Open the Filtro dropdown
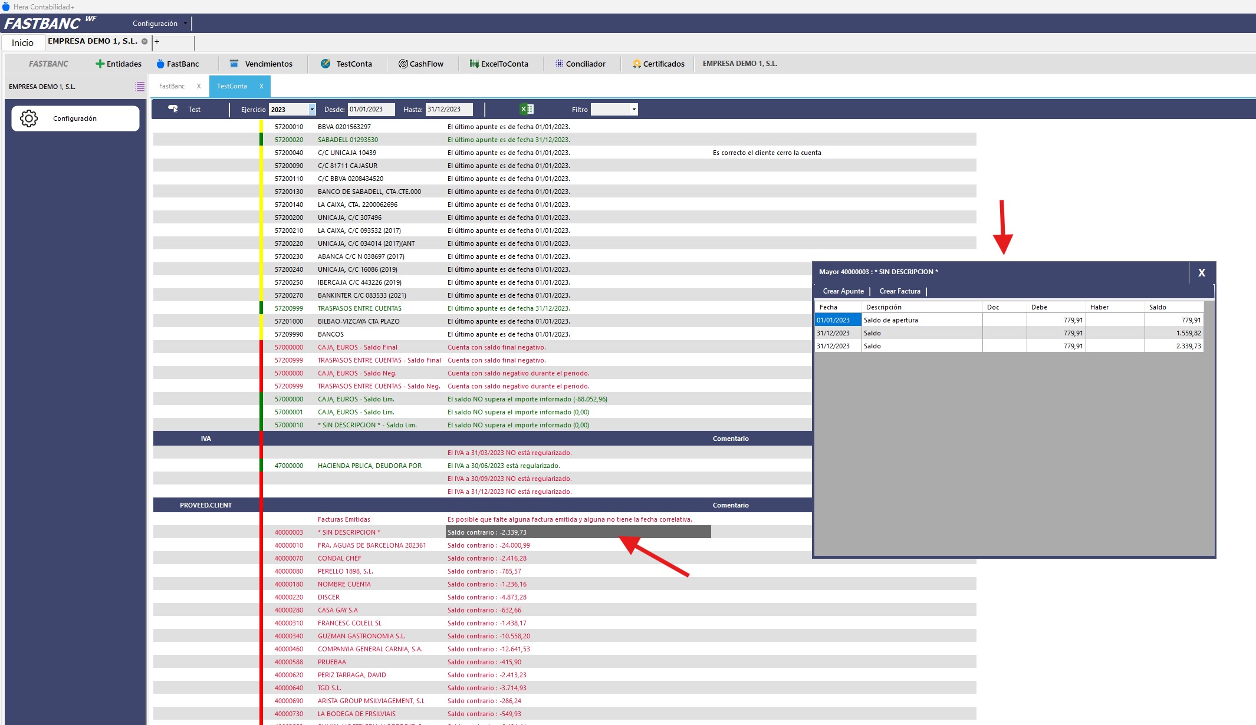This screenshot has width=1256, height=725. click(634, 110)
